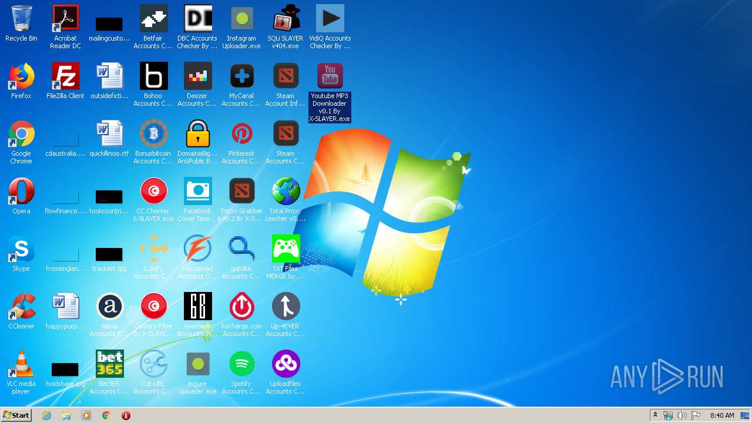Viewport: 752px width, 423px height.
Task: Select the CCleaner desktop shortcut
Action: click(21, 311)
